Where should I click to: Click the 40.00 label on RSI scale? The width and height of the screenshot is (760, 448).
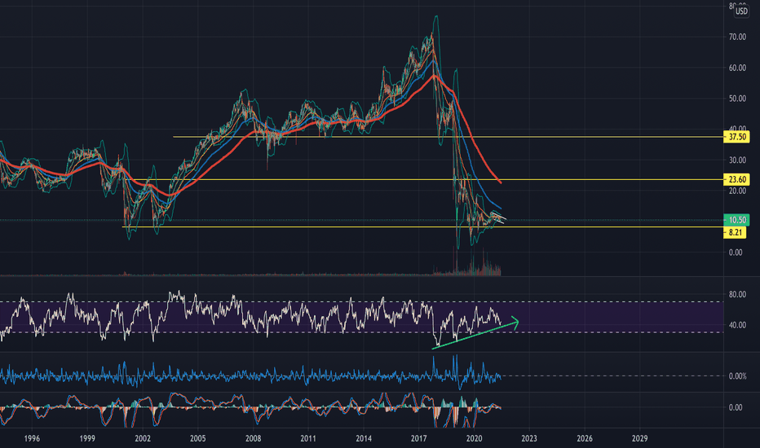[737, 325]
